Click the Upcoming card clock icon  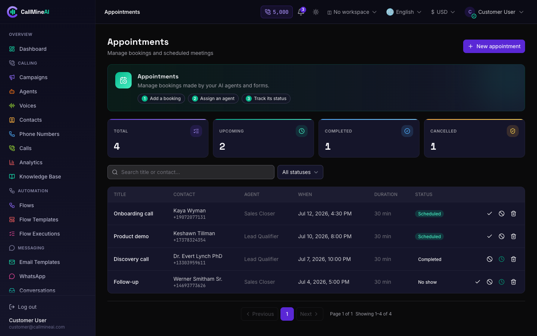click(x=302, y=131)
